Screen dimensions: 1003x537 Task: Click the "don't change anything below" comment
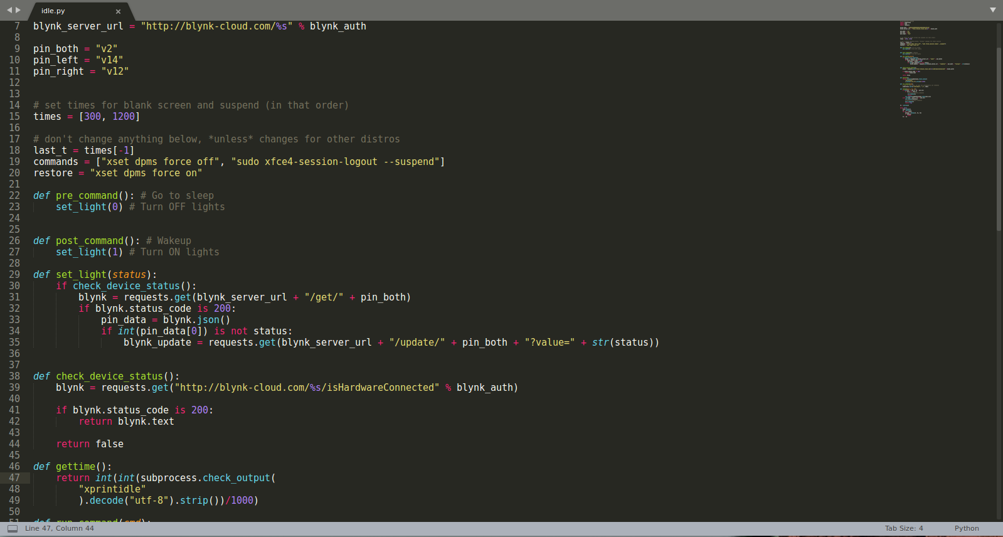point(216,139)
